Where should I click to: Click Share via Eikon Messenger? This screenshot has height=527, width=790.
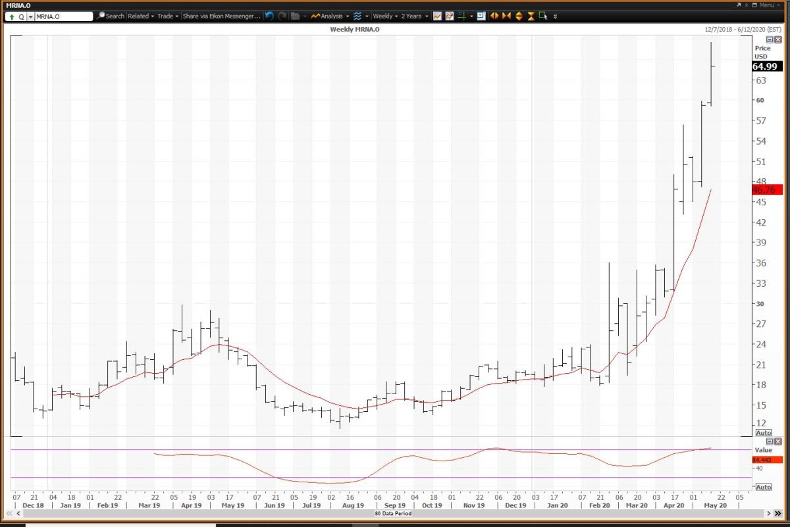pos(221,16)
